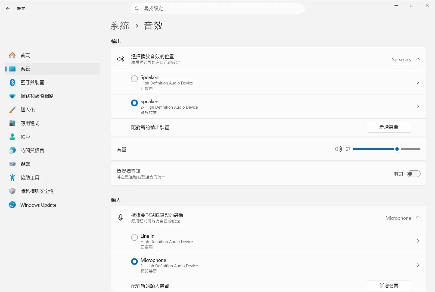Image resolution: width=435 pixels, height=292 pixels.
Task: Click the search magnifier icon
Action: coord(137,9)
